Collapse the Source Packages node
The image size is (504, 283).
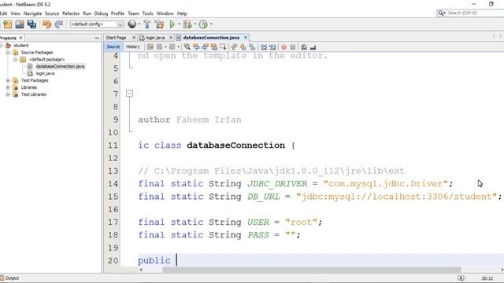(8, 53)
